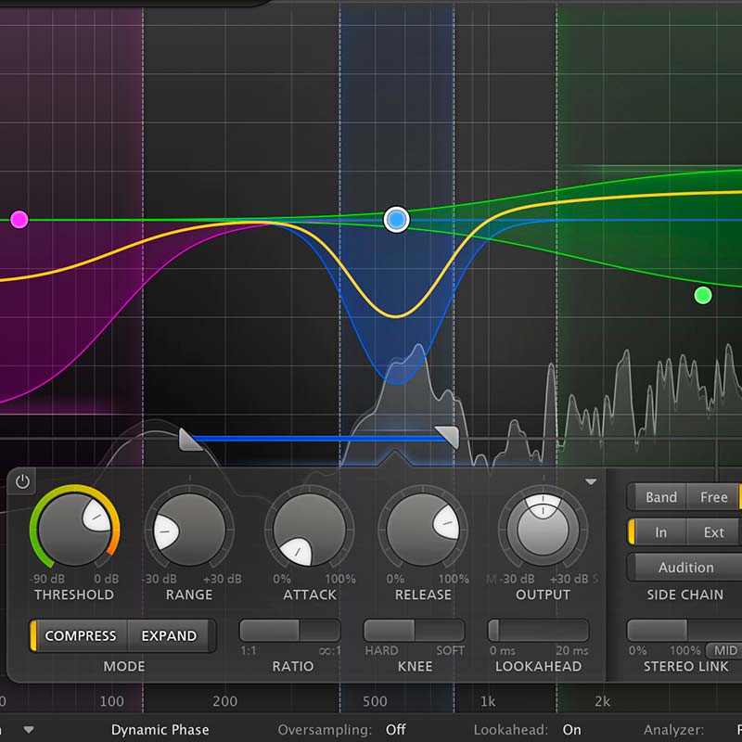Select the Free side chain option
The height and width of the screenshot is (742, 742).
[x=713, y=497]
